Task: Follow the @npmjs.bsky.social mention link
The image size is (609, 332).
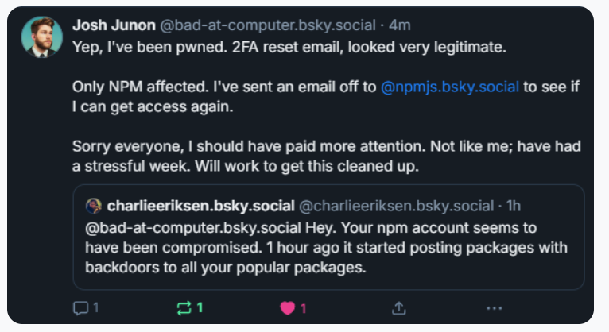Action: [451, 87]
